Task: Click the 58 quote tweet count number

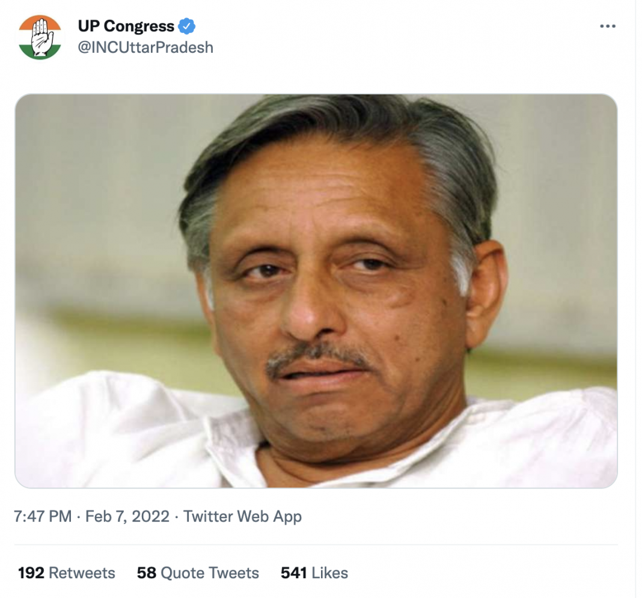Action: (147, 573)
